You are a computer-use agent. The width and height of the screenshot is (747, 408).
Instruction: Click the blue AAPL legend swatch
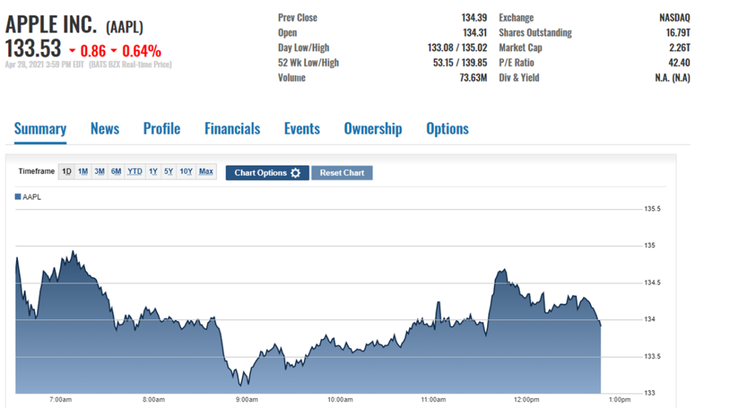(17, 197)
